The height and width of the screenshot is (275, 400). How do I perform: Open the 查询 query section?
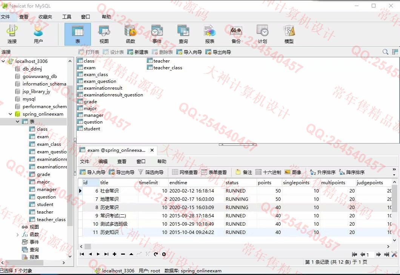[x=183, y=34]
